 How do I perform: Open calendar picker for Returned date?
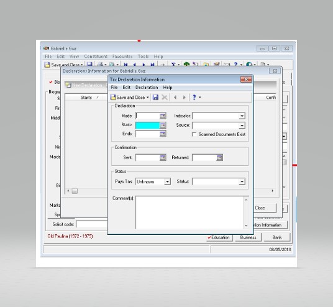219,158
